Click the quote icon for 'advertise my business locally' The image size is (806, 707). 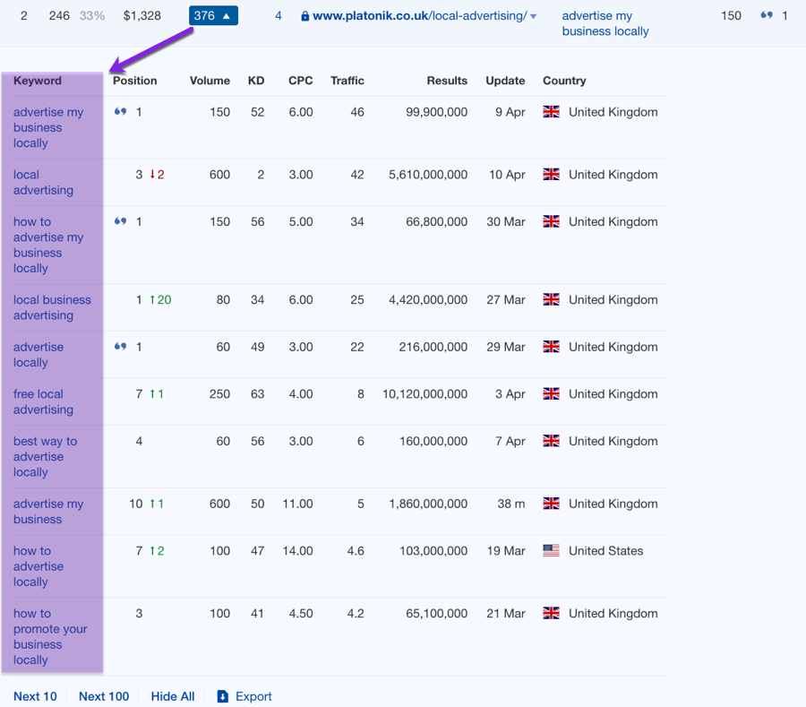[x=120, y=112]
